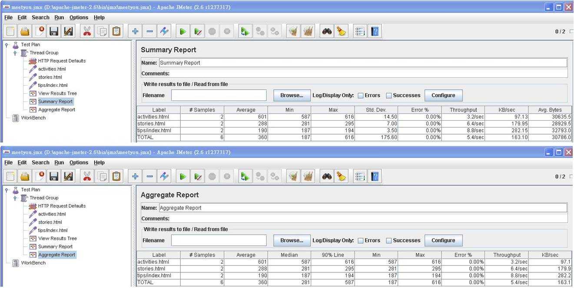Viewport: 574px width, 288px height.
Task: Open Options menu in Aggregate Report window
Action: 79,162
